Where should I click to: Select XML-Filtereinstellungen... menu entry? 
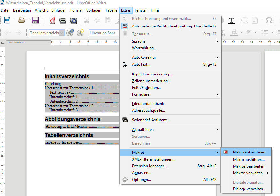pyautogui.click(x=170, y=159)
